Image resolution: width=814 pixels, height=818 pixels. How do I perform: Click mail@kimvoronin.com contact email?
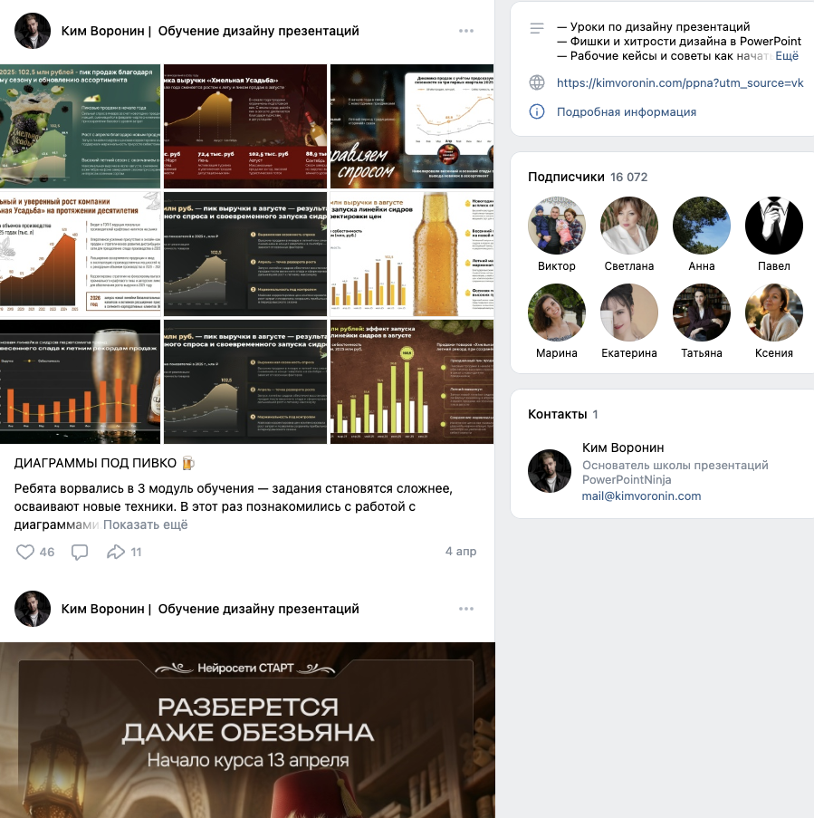point(641,496)
